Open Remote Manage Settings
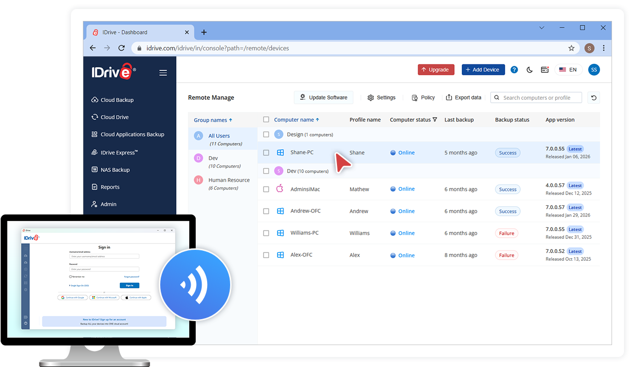633x367 pixels. pyautogui.click(x=381, y=98)
